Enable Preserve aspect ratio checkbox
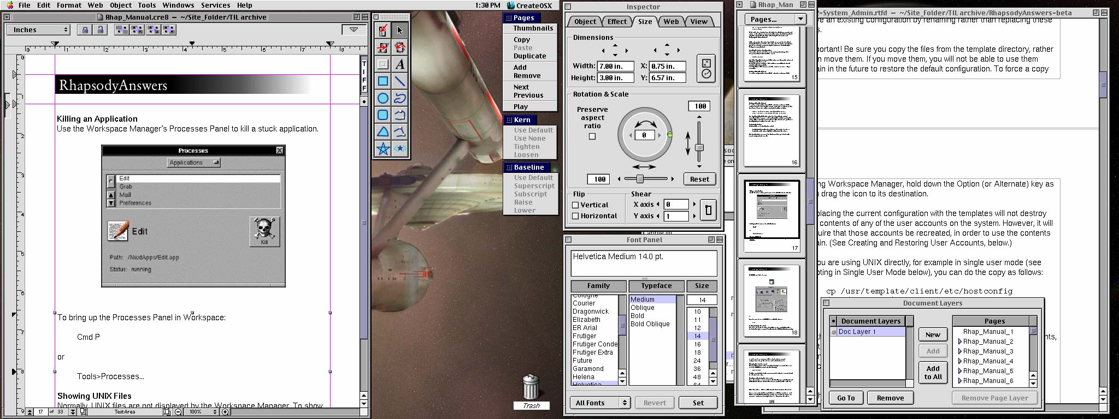This screenshot has width=1119, height=419. coord(592,136)
